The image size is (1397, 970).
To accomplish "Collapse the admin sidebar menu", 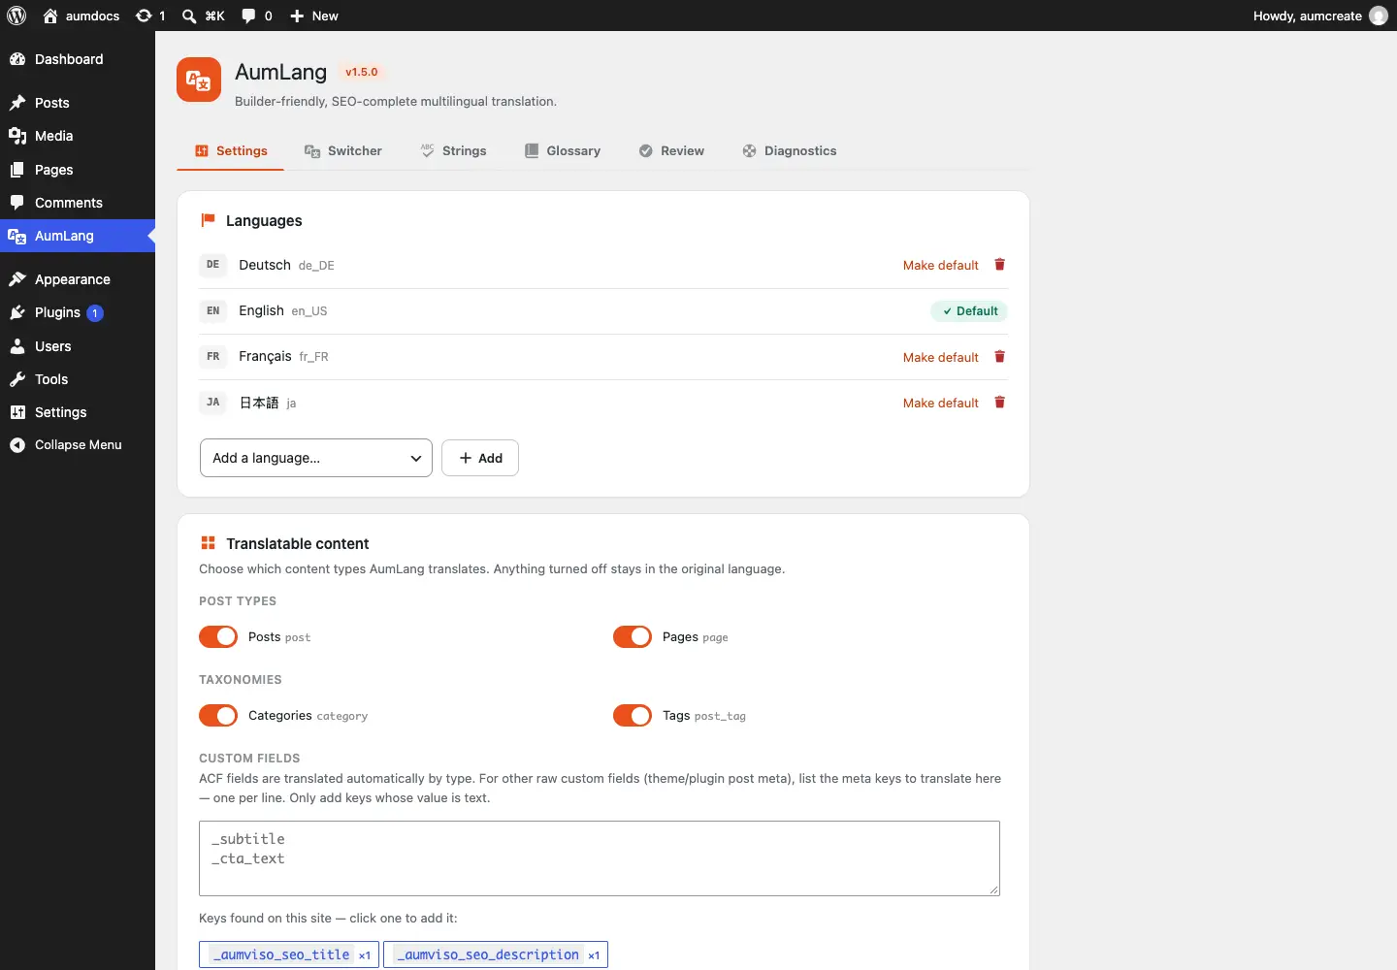I will coord(78,445).
